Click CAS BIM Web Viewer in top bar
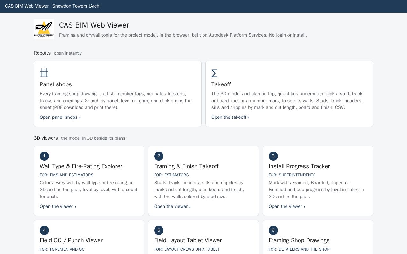The width and height of the screenshot is (407, 254). pyautogui.click(x=27, y=6)
